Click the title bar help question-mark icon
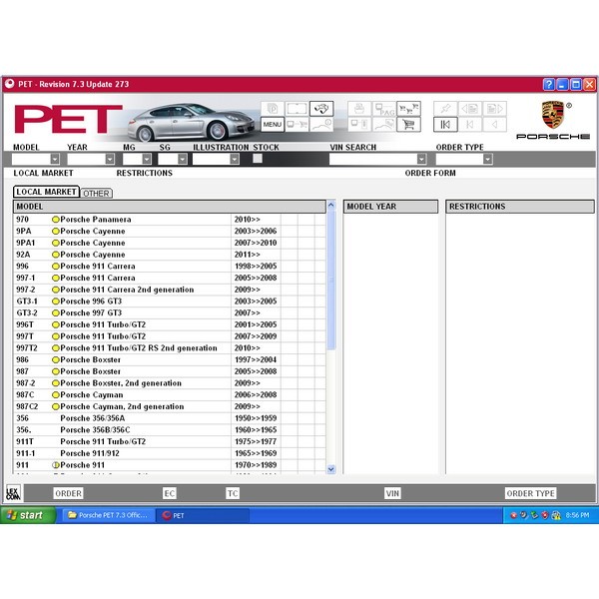599x599 pixels. [x=548, y=84]
